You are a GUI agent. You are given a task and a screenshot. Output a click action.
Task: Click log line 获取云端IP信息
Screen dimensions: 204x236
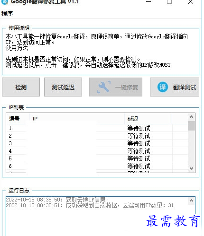pos(56,200)
